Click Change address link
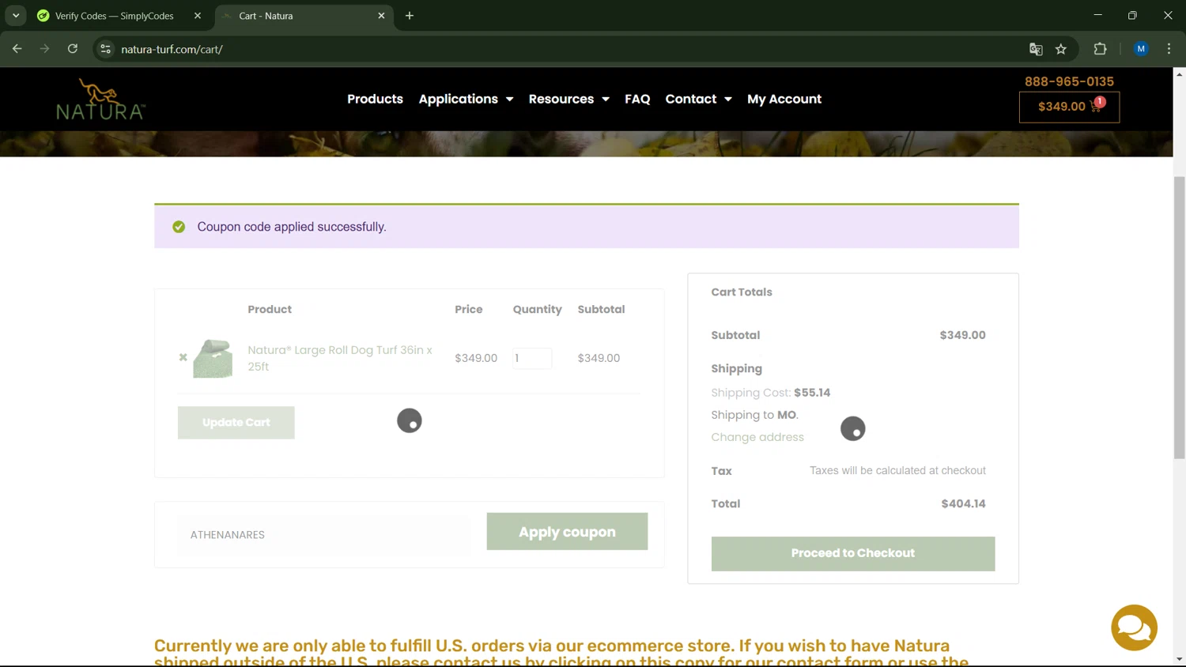 click(x=757, y=437)
